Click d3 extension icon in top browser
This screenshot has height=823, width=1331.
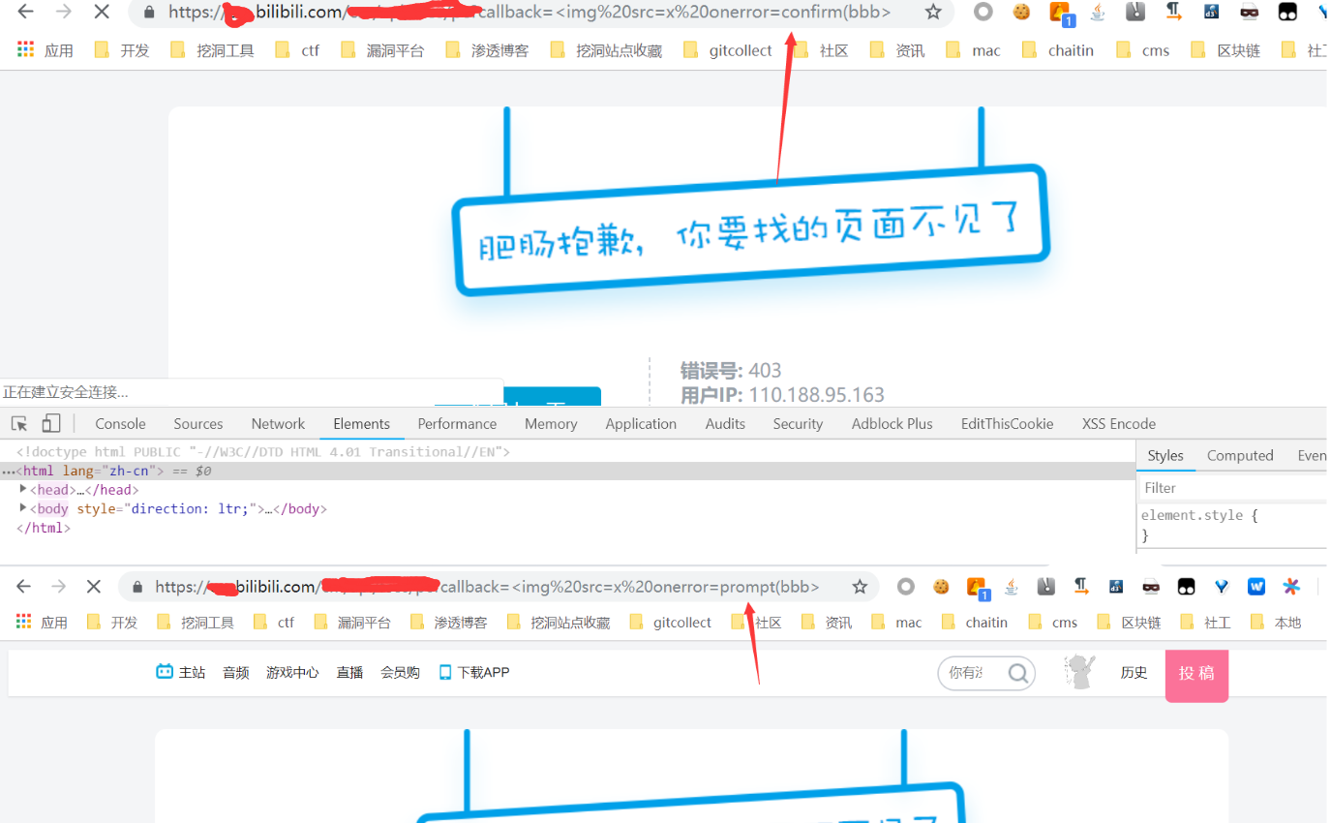pyautogui.click(x=1211, y=12)
